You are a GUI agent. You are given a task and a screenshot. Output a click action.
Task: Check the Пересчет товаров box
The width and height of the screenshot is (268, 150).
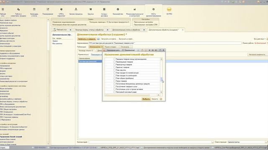click(114, 67)
